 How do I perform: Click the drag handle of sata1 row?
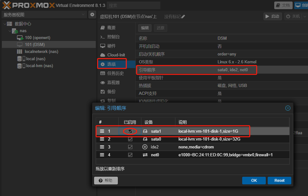click(x=102, y=131)
